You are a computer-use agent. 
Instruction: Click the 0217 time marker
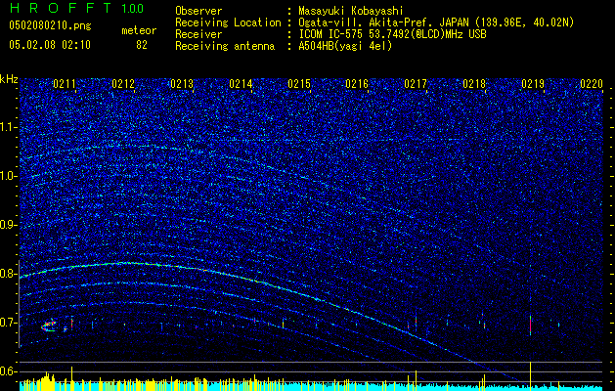pos(416,84)
